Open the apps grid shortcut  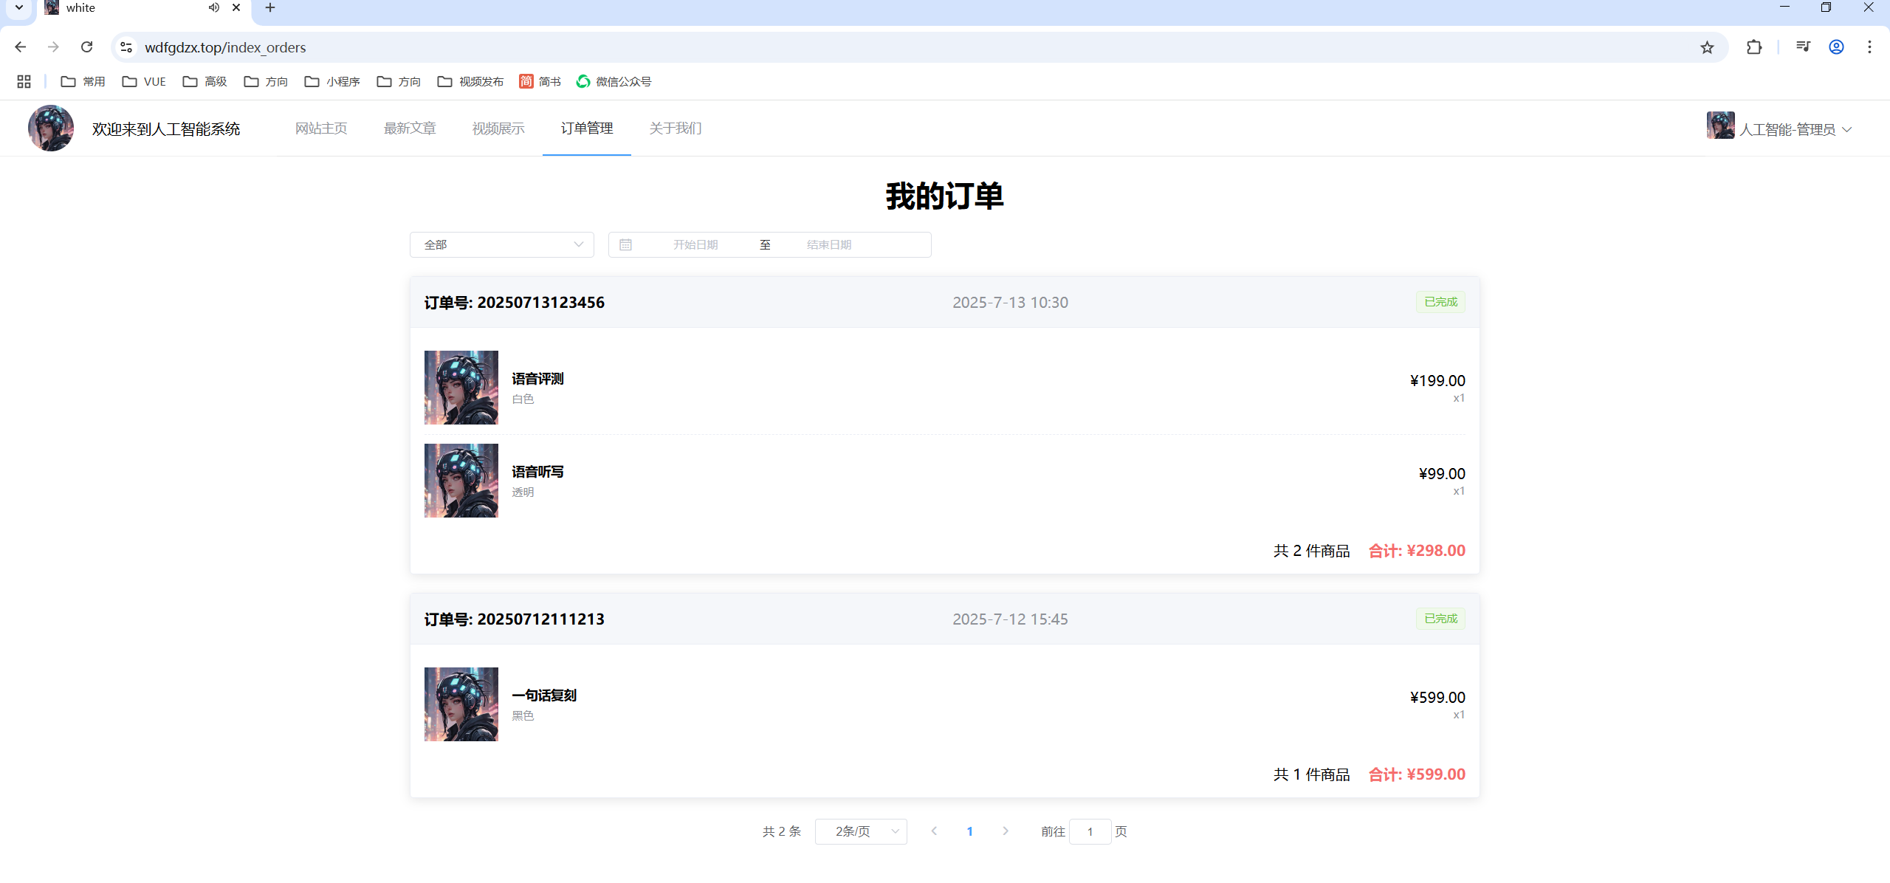point(24,81)
